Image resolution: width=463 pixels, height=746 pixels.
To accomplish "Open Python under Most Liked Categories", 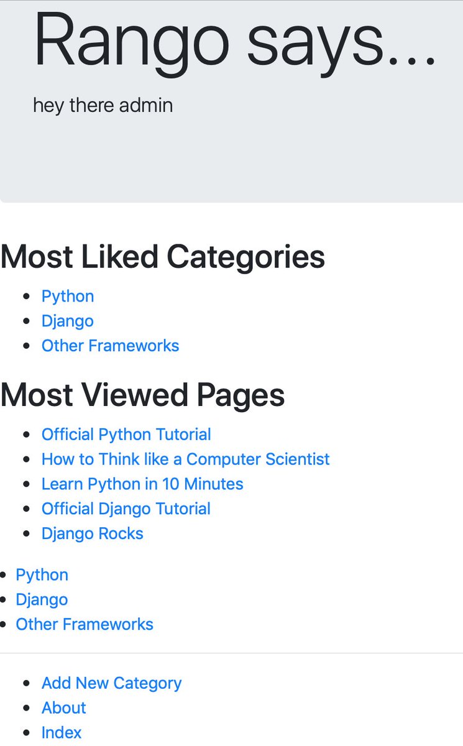I will pos(68,296).
